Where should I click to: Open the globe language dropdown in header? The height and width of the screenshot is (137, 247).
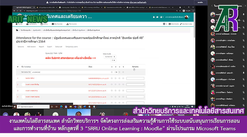click(162, 17)
